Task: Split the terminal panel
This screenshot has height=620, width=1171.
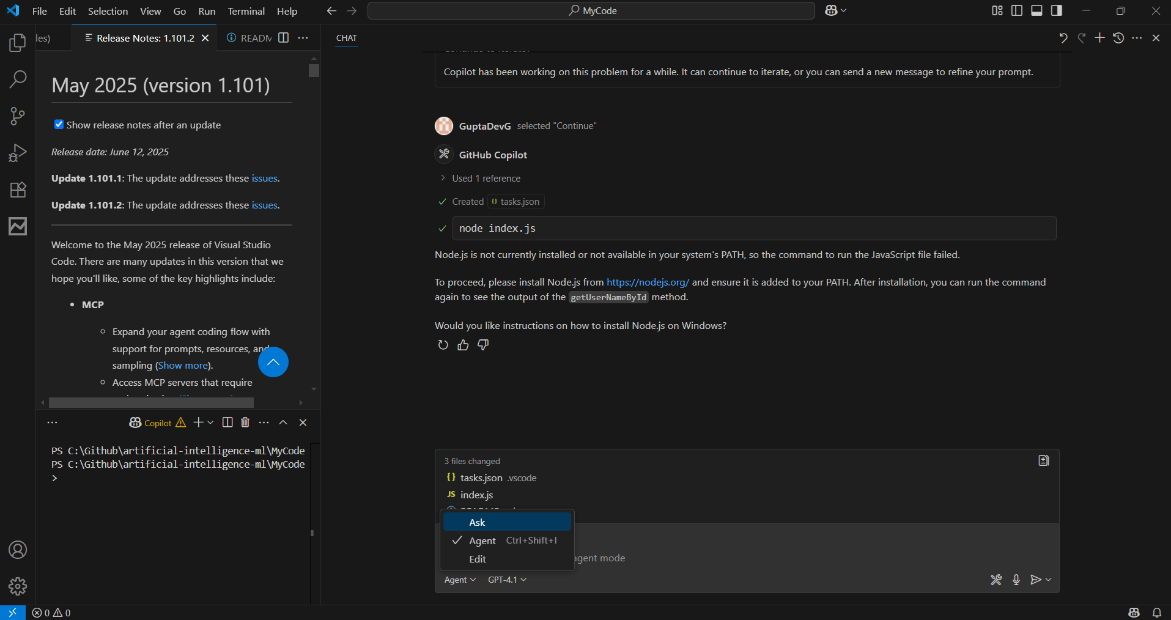Action: click(227, 422)
